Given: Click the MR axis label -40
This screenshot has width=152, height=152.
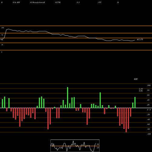Looking at the screenshot, I should point(148,119).
